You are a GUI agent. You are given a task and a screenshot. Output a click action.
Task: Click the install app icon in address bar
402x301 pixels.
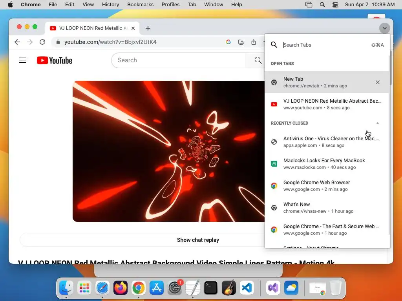241,42
